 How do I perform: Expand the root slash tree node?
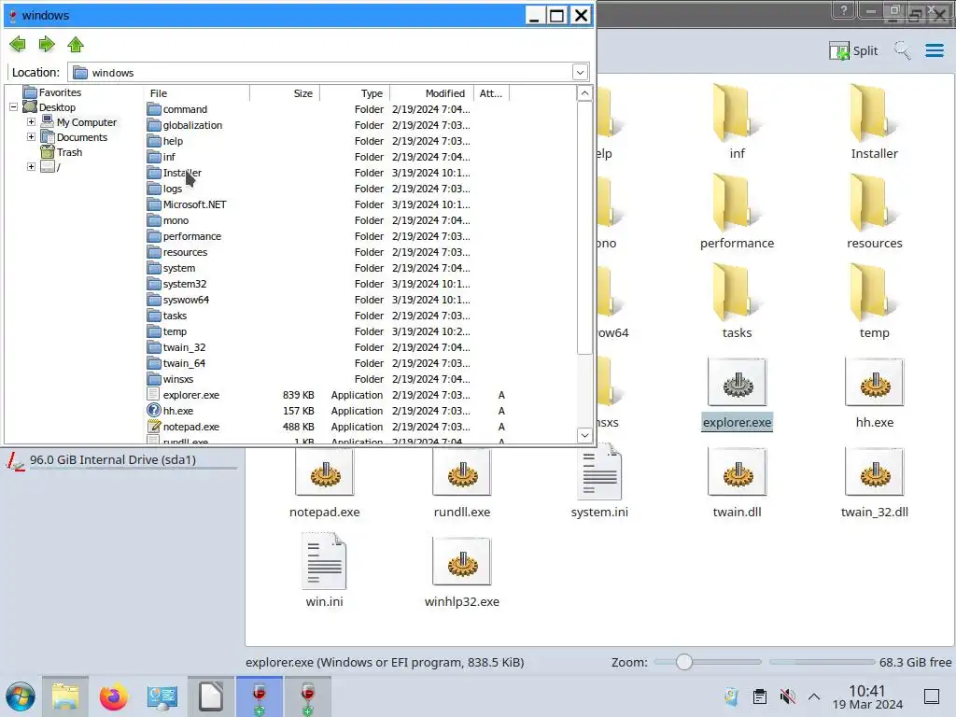pos(31,166)
